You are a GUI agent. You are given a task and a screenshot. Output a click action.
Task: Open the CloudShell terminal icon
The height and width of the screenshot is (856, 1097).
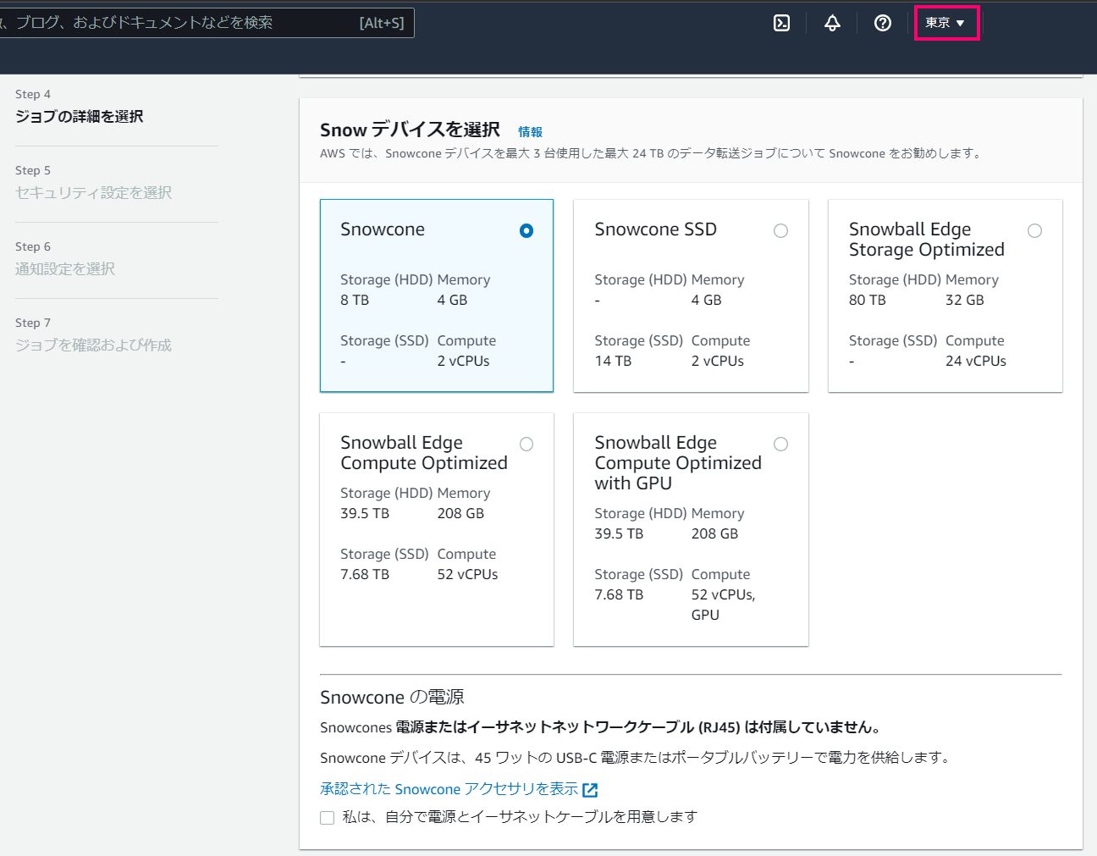point(782,23)
